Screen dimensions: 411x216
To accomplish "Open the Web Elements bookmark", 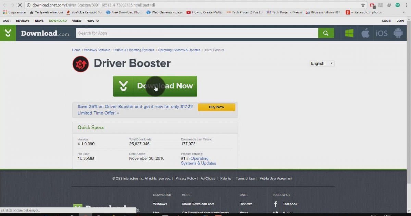I will 164,12.
